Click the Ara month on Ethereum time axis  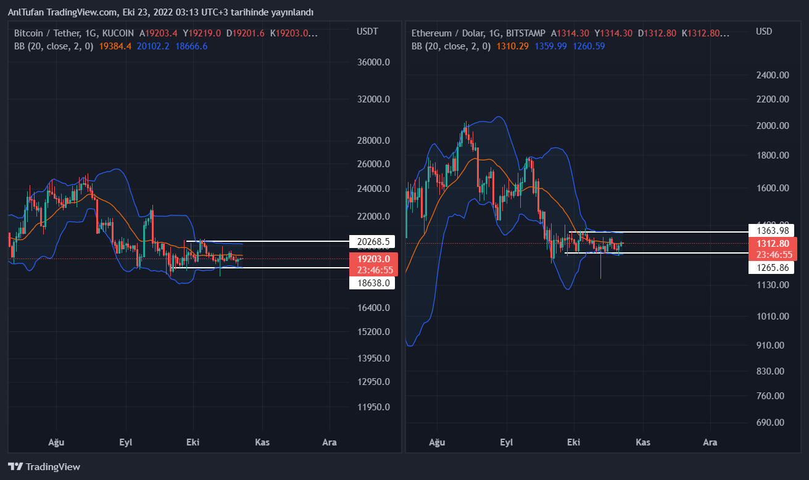(710, 442)
